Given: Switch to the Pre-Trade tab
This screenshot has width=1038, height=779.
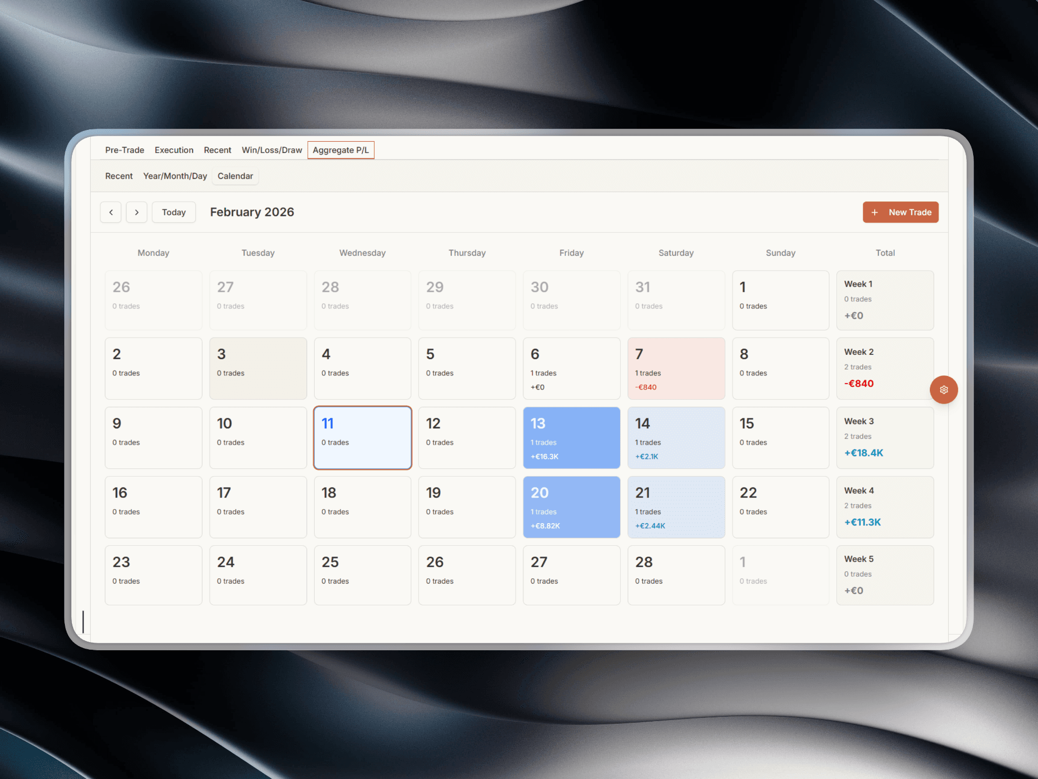Looking at the screenshot, I should click(124, 150).
